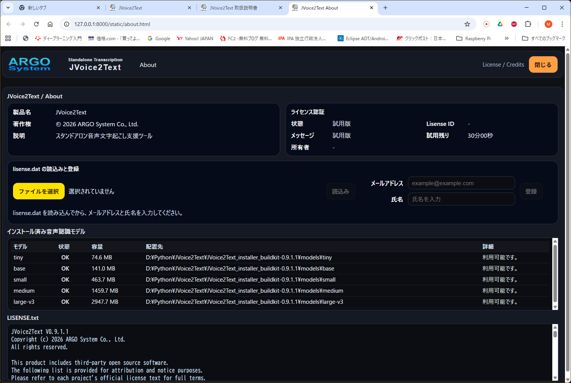Screen dimensions: 571x383
Task: Click the 選択されていません file status text
Action: [91, 191]
